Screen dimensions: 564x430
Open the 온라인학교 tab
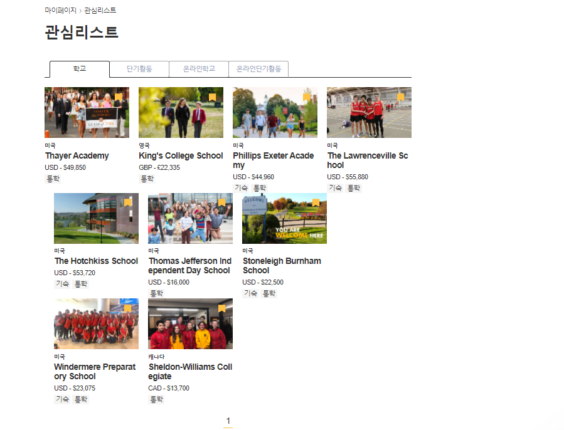pyautogui.click(x=199, y=69)
